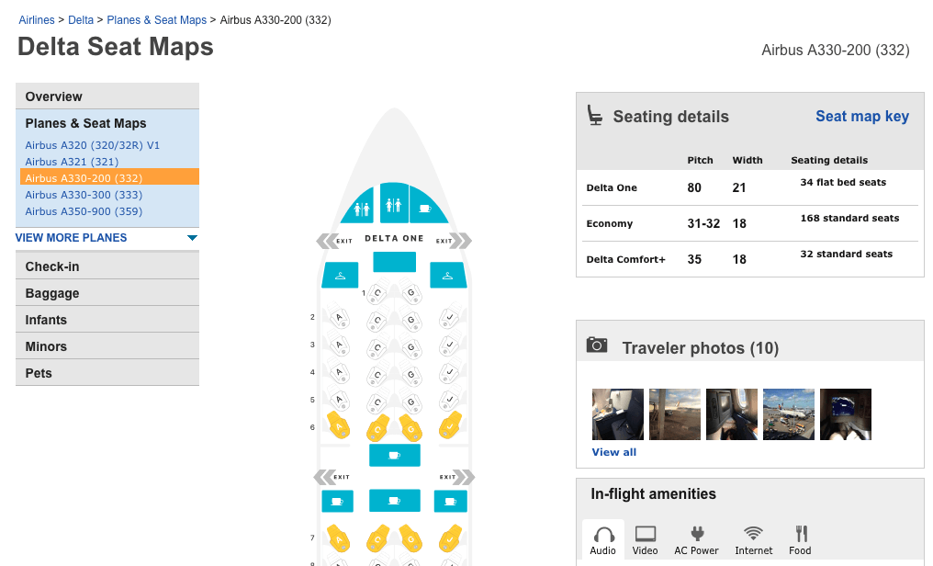Select yellow seat 6A on the map

[x=340, y=426]
